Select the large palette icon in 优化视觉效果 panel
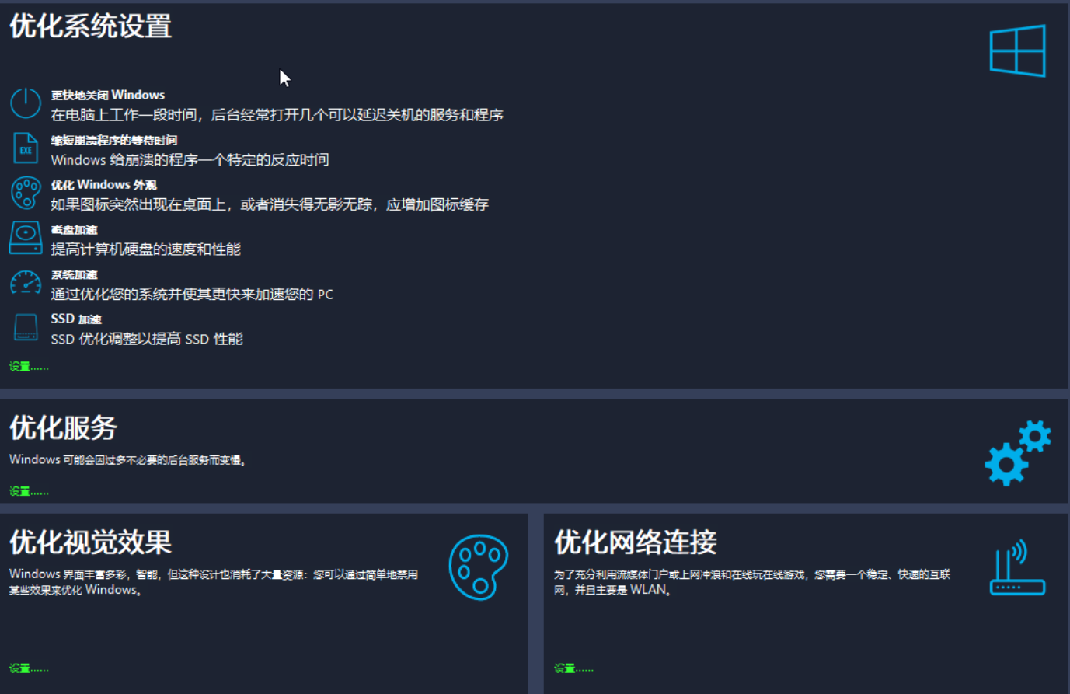This screenshot has width=1070, height=694. coord(478,567)
